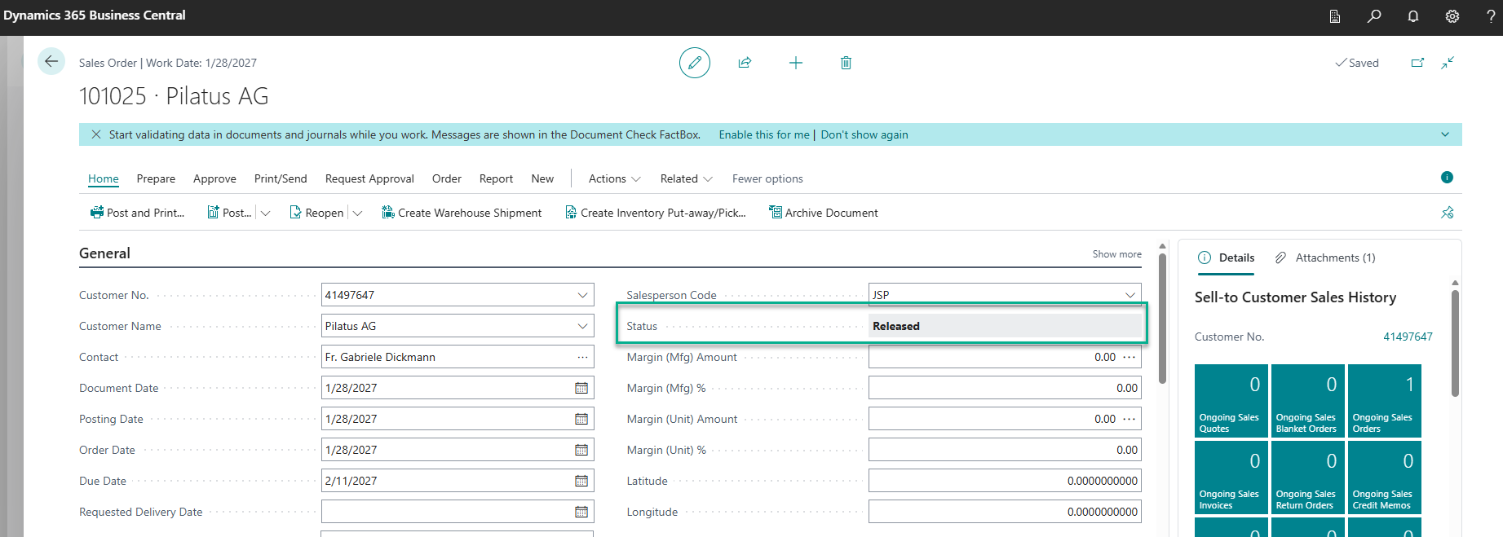Open Due Date calendar picker

[x=581, y=481]
